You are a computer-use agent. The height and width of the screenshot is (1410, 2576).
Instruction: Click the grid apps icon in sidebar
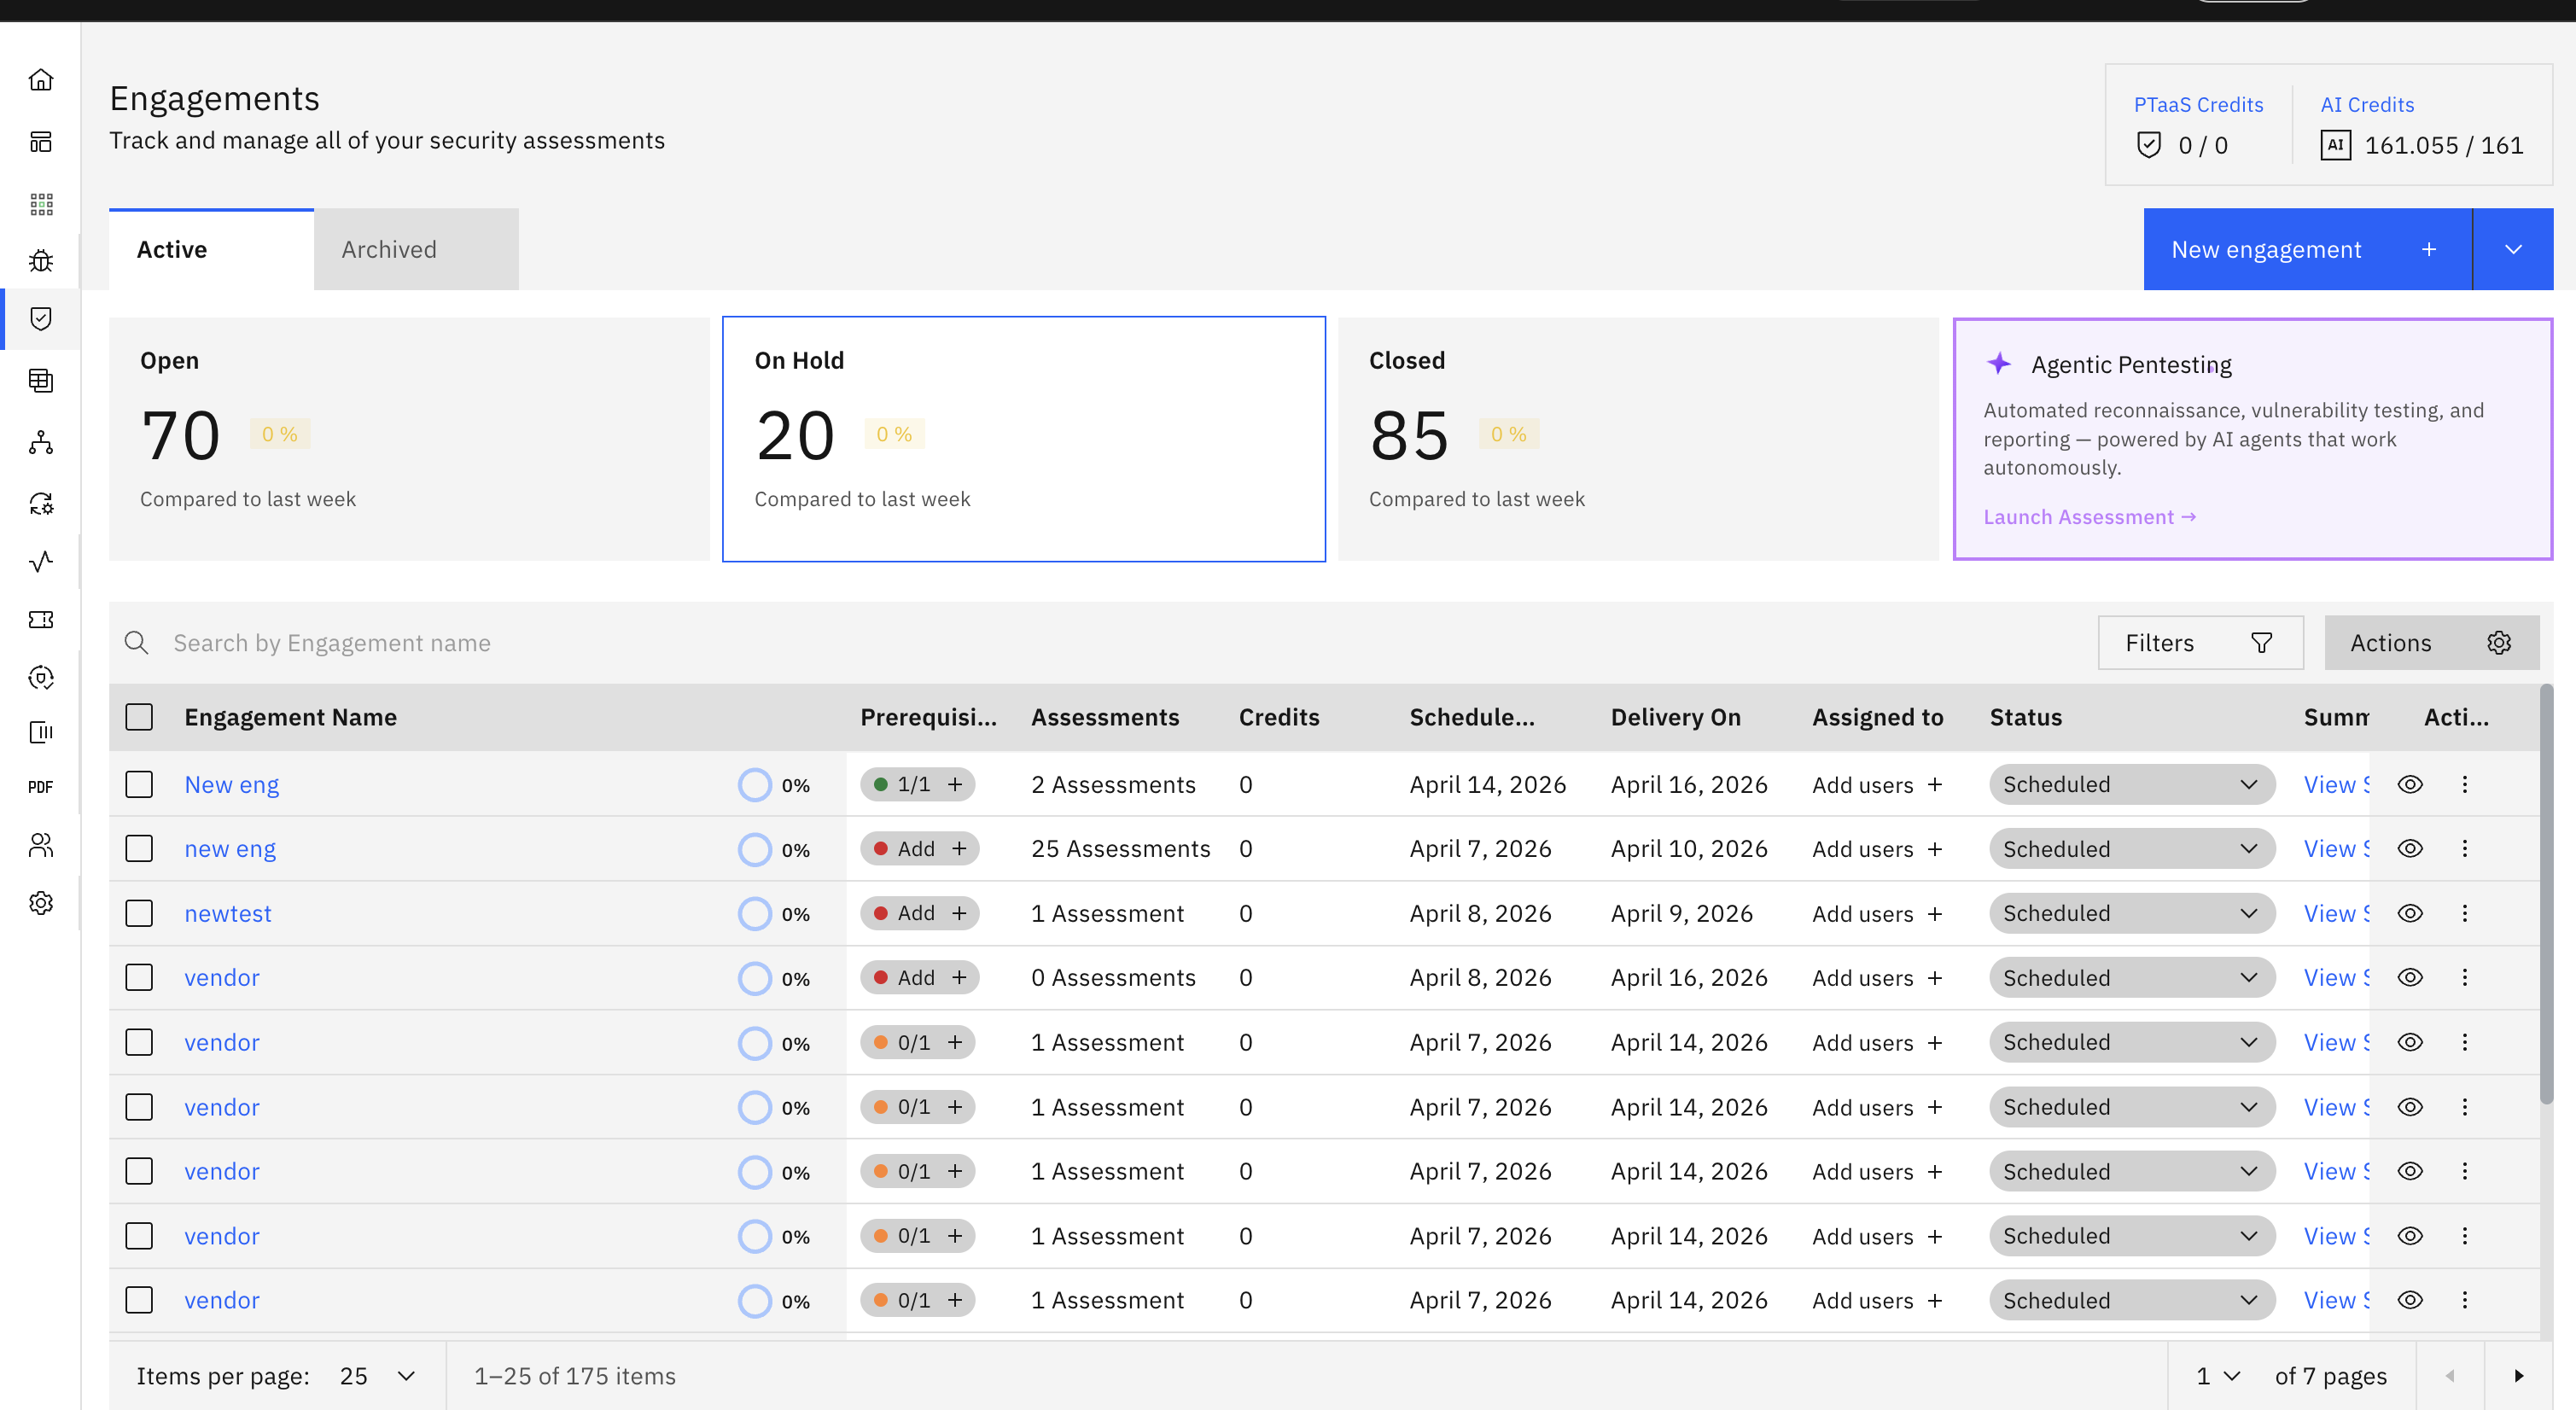pos(41,204)
